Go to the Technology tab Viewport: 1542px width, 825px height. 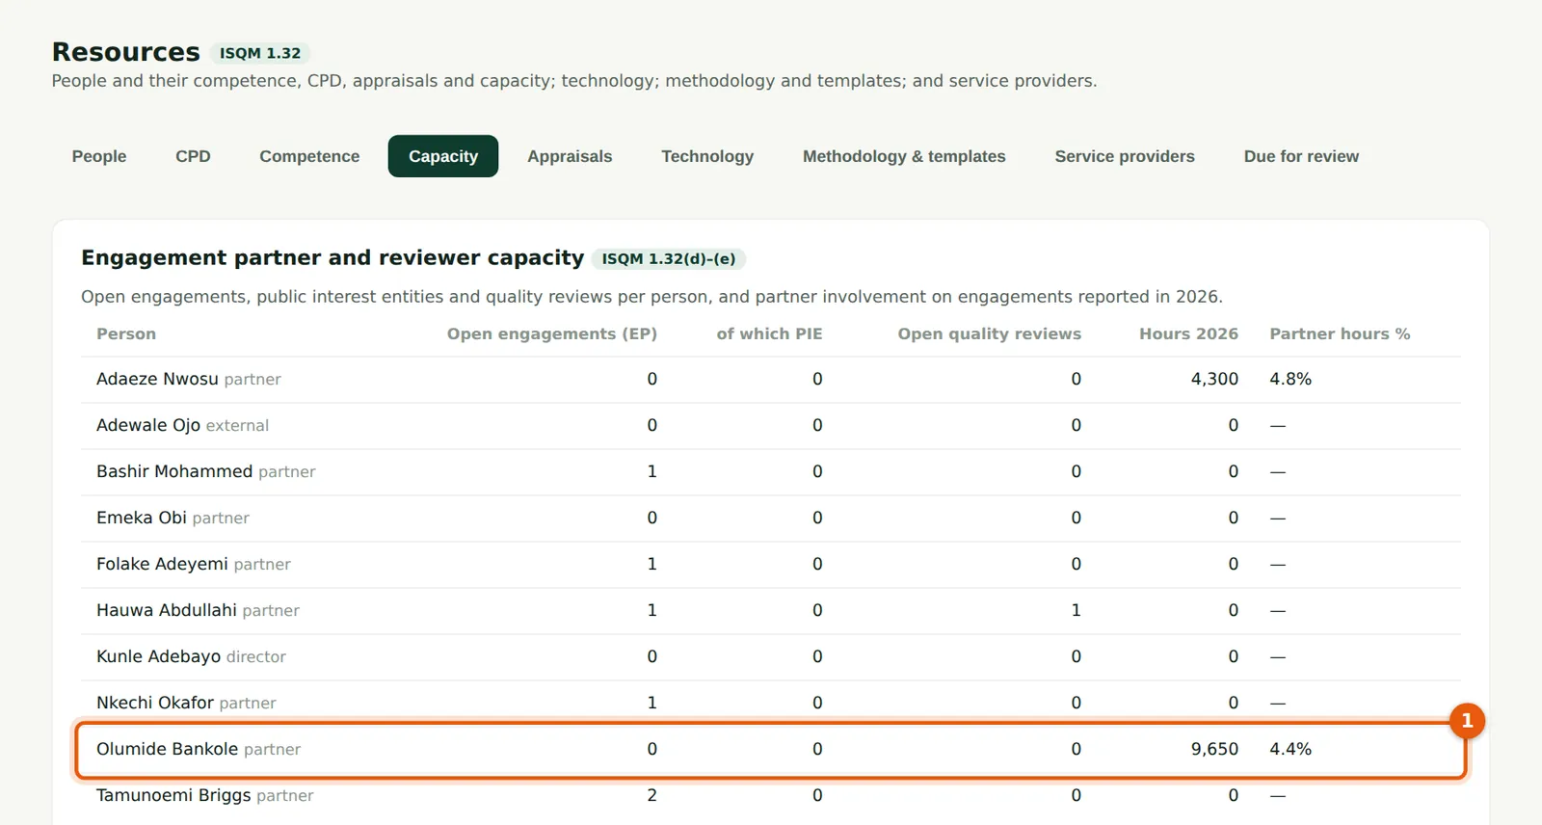click(707, 156)
